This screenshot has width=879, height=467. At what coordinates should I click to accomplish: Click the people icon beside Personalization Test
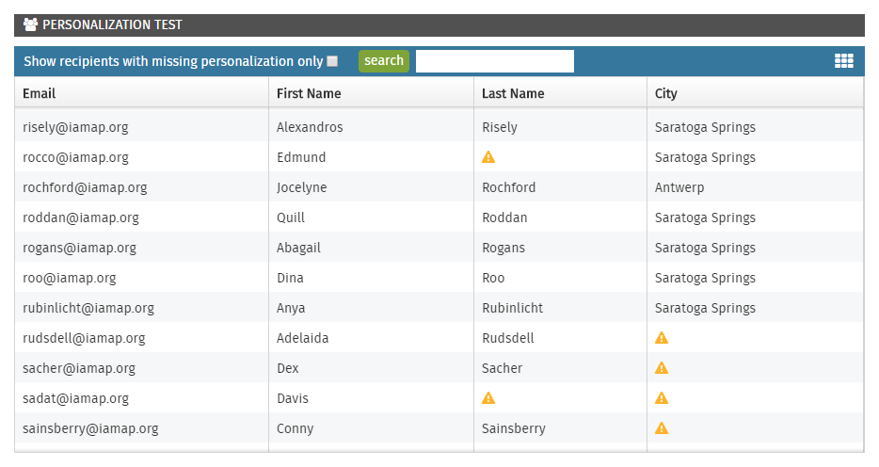tap(30, 24)
